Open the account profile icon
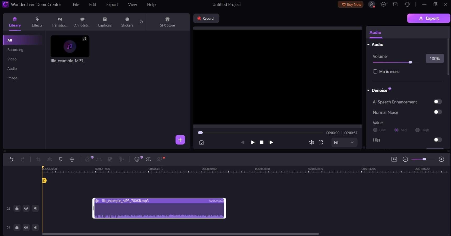Viewport: 451px width, 236px height. pos(372,4)
